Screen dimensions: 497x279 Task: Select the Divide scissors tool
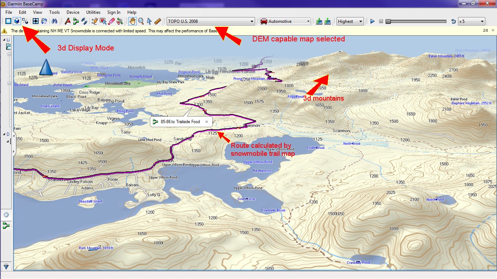coord(120,21)
